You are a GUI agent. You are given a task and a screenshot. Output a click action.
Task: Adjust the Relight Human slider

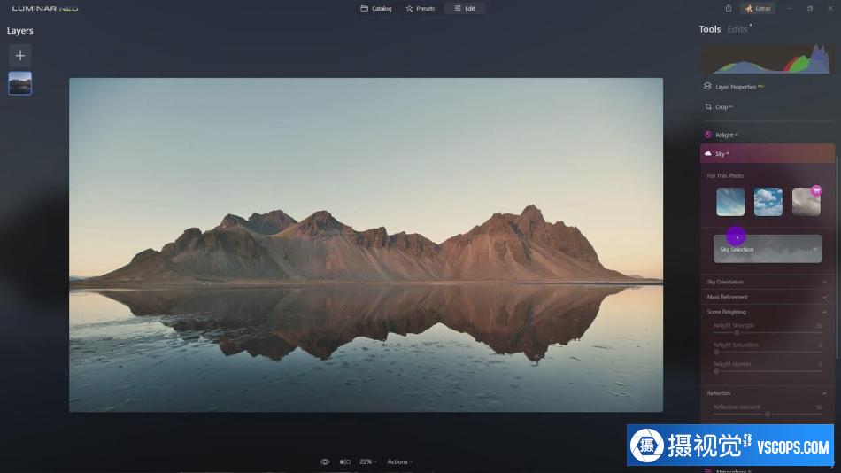tap(716, 371)
